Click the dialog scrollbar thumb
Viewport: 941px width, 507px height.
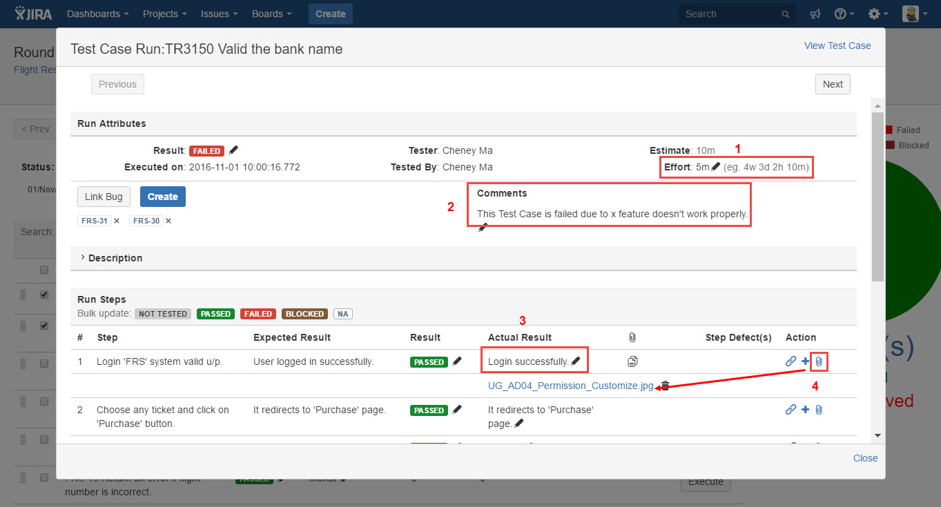[877, 197]
